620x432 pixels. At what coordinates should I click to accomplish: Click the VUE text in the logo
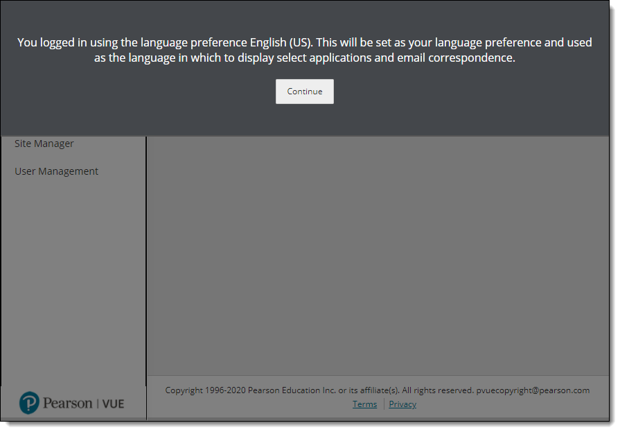point(113,404)
